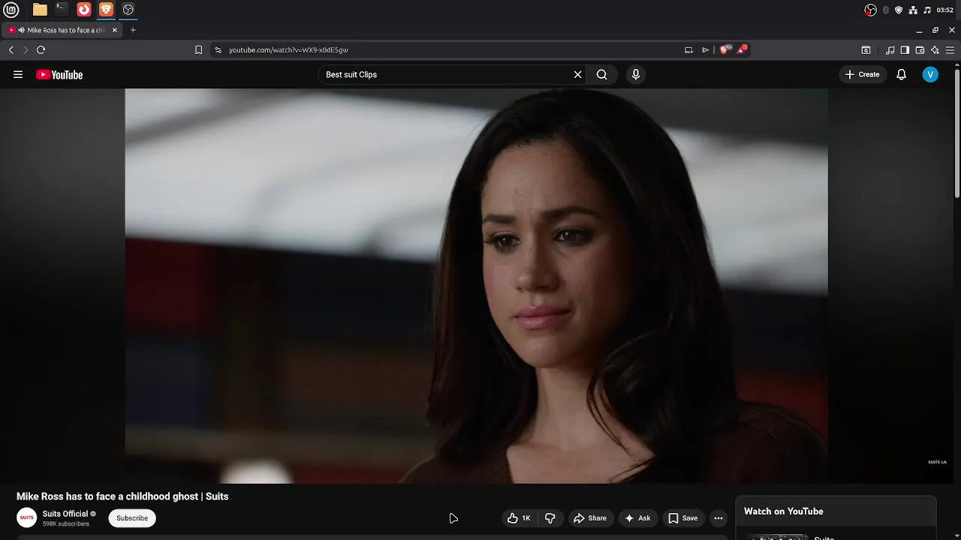The image size is (961, 540).
Task: Open the shield tray icon
Action: 899,10
